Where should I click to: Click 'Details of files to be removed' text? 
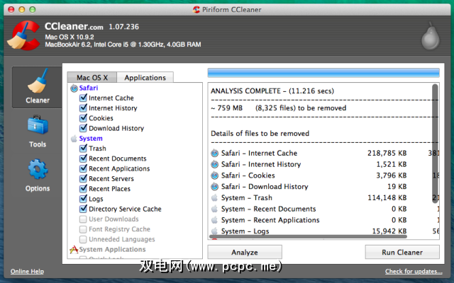260,134
